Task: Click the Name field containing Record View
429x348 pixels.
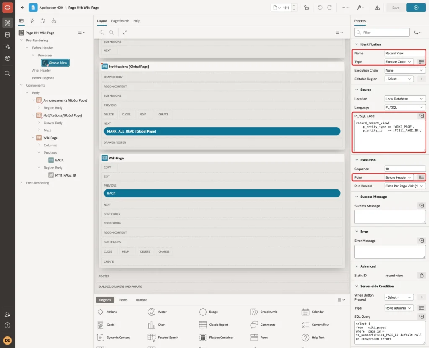Action: 405,53
